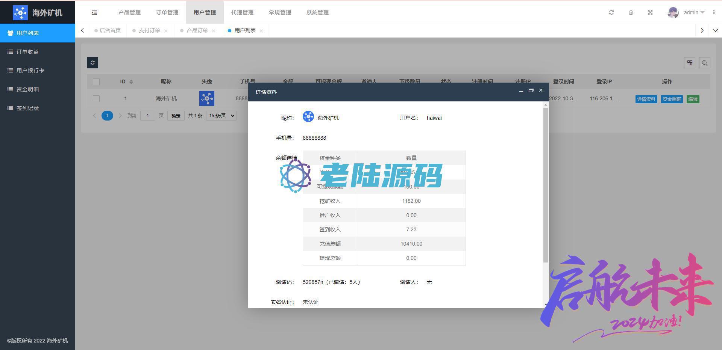Click the green 编辑 button in the table row
This screenshot has height=350, width=722.
click(x=693, y=99)
